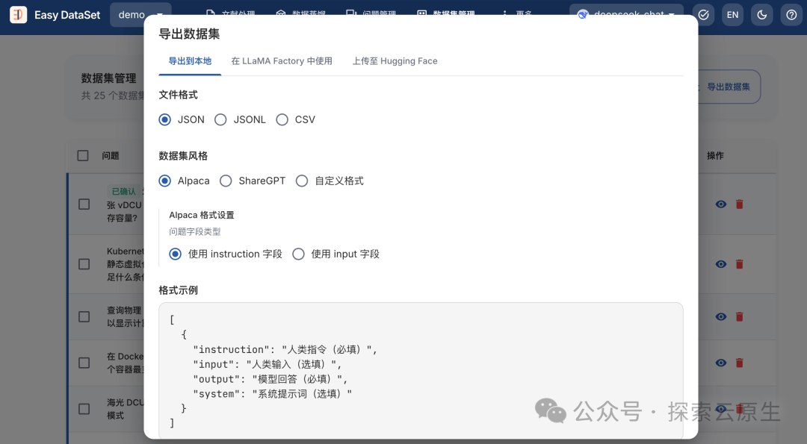Tick the checkbox for the 在 Docker row

[84, 363]
